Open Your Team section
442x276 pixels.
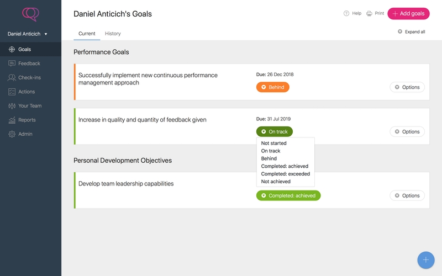tap(29, 106)
